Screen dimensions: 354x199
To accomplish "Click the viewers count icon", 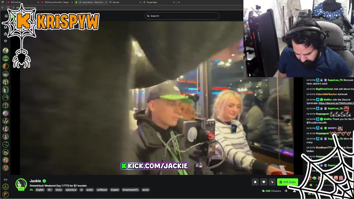I will pos(263,191).
